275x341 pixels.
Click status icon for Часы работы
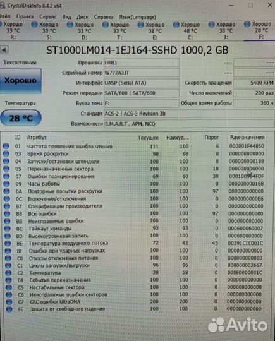(x=6, y=184)
